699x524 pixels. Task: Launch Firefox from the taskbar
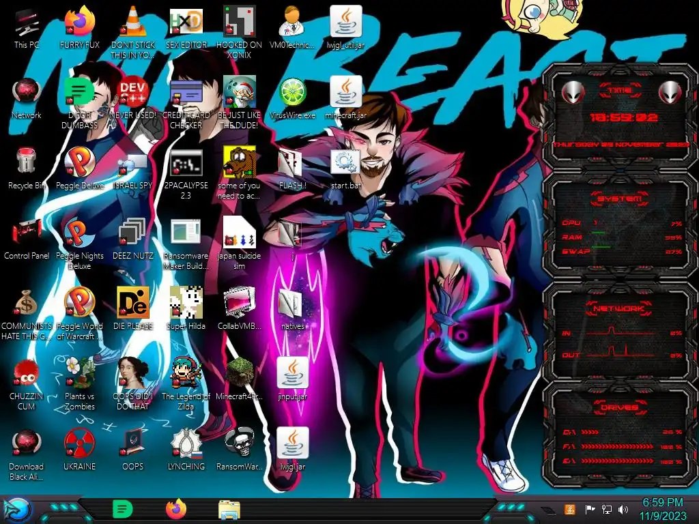click(x=176, y=509)
